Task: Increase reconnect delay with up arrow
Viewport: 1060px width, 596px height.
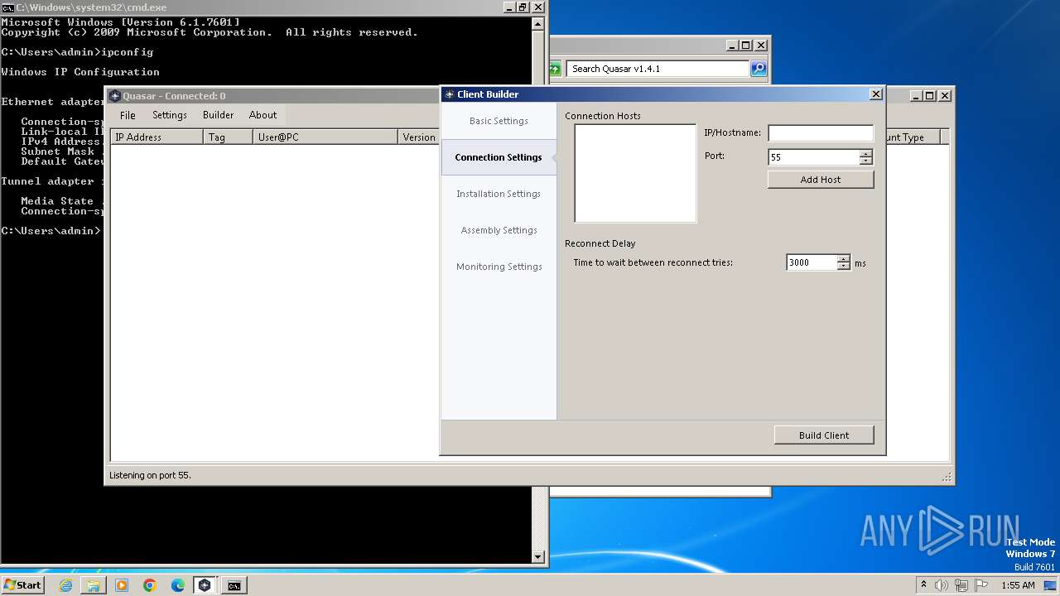Action: pos(844,259)
